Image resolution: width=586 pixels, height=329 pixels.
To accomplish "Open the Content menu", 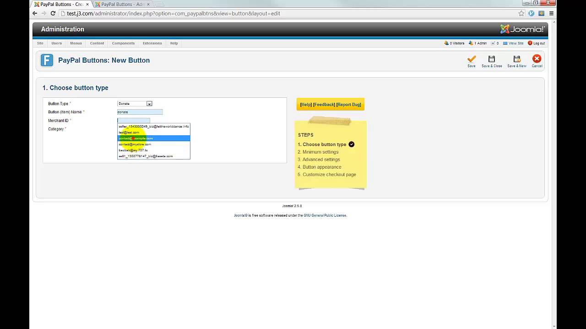I will tap(97, 43).
